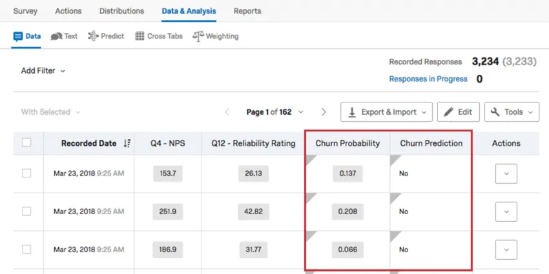Toggle the select-all header checkbox
The image size is (549, 274).
(x=26, y=142)
